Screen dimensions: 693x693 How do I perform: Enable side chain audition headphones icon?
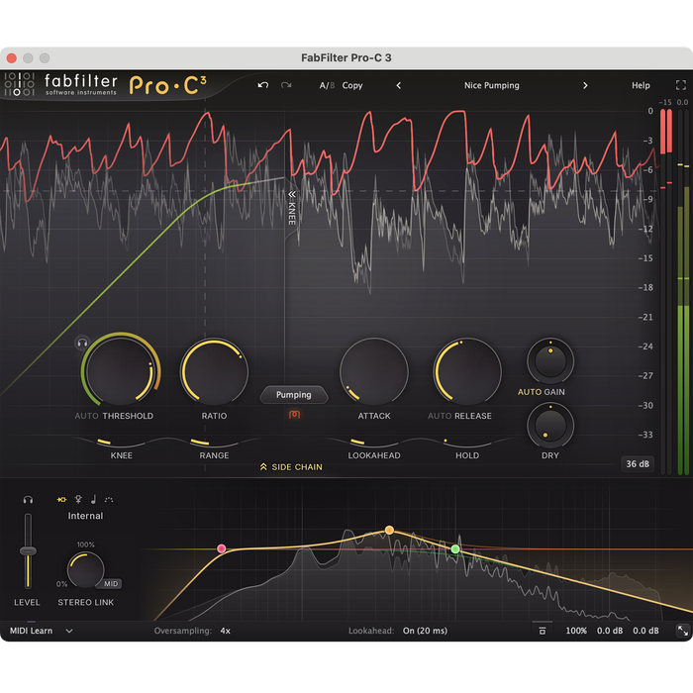click(28, 499)
